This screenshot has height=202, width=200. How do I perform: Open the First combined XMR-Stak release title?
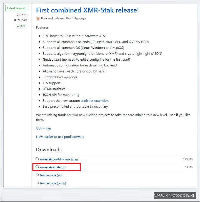coord(87,10)
